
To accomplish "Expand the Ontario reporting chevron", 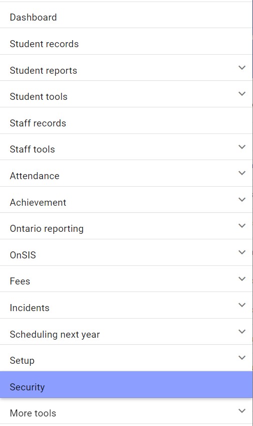I will (x=242, y=226).
